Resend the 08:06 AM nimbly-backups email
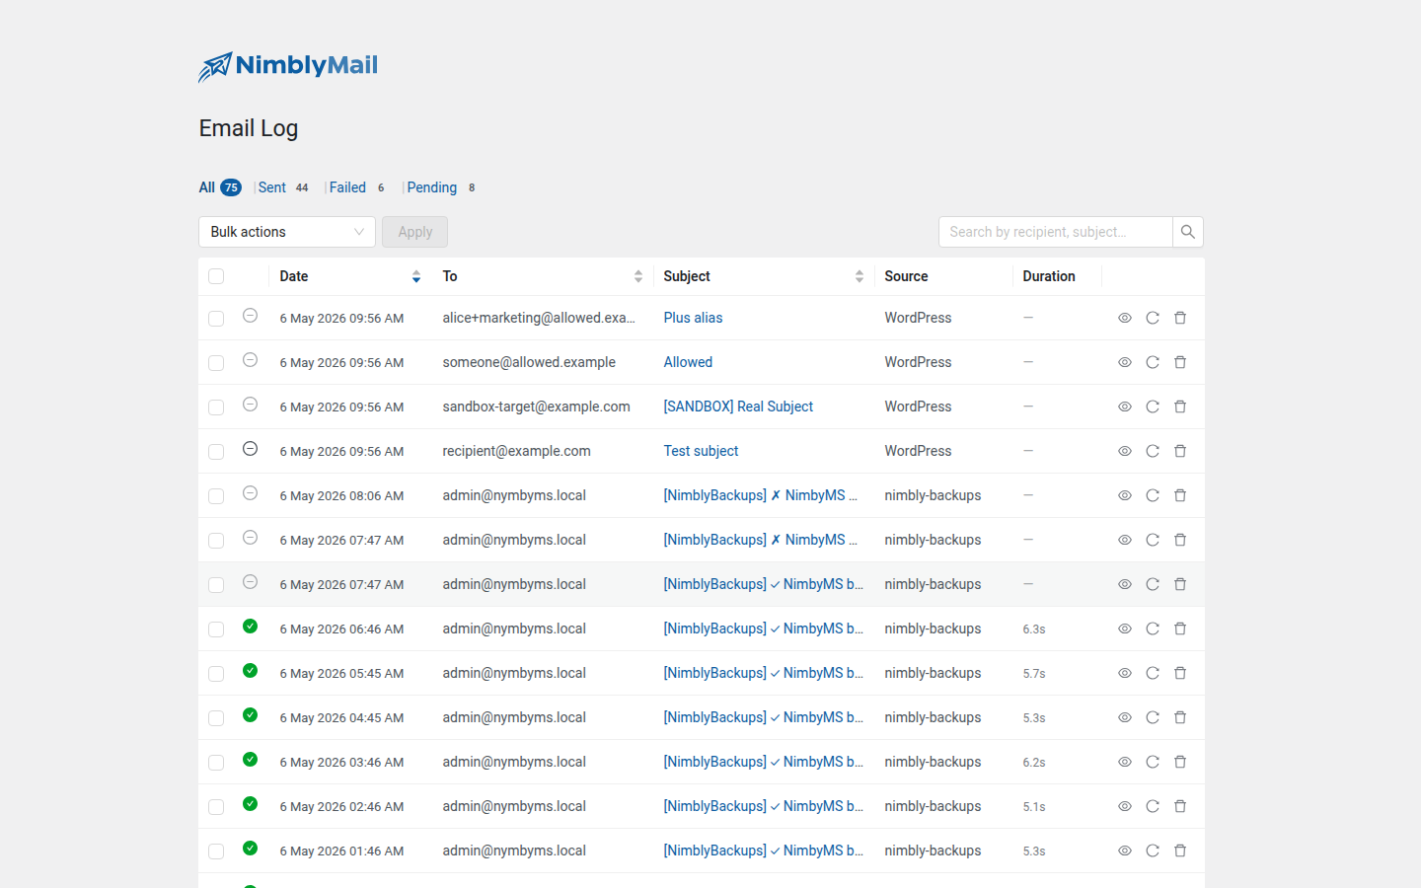Image resolution: width=1421 pixels, height=888 pixels. [1152, 495]
